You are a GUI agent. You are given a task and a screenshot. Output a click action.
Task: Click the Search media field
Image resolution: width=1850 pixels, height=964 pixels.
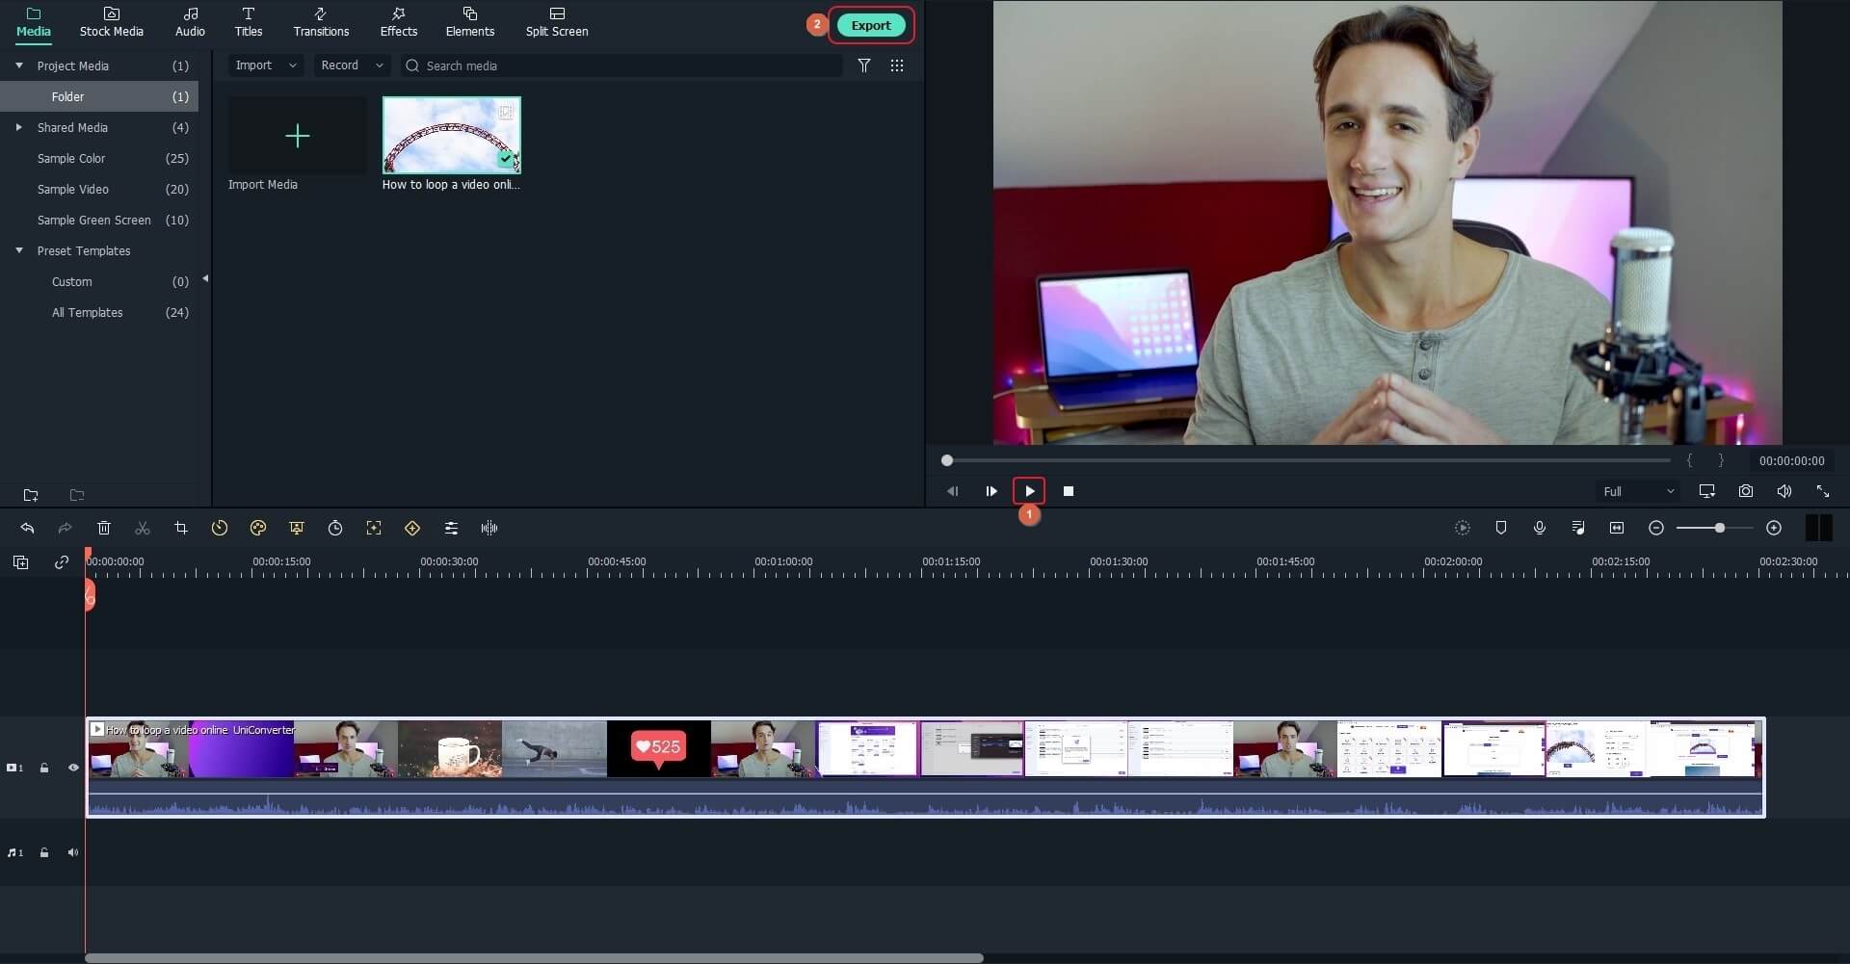click(621, 65)
